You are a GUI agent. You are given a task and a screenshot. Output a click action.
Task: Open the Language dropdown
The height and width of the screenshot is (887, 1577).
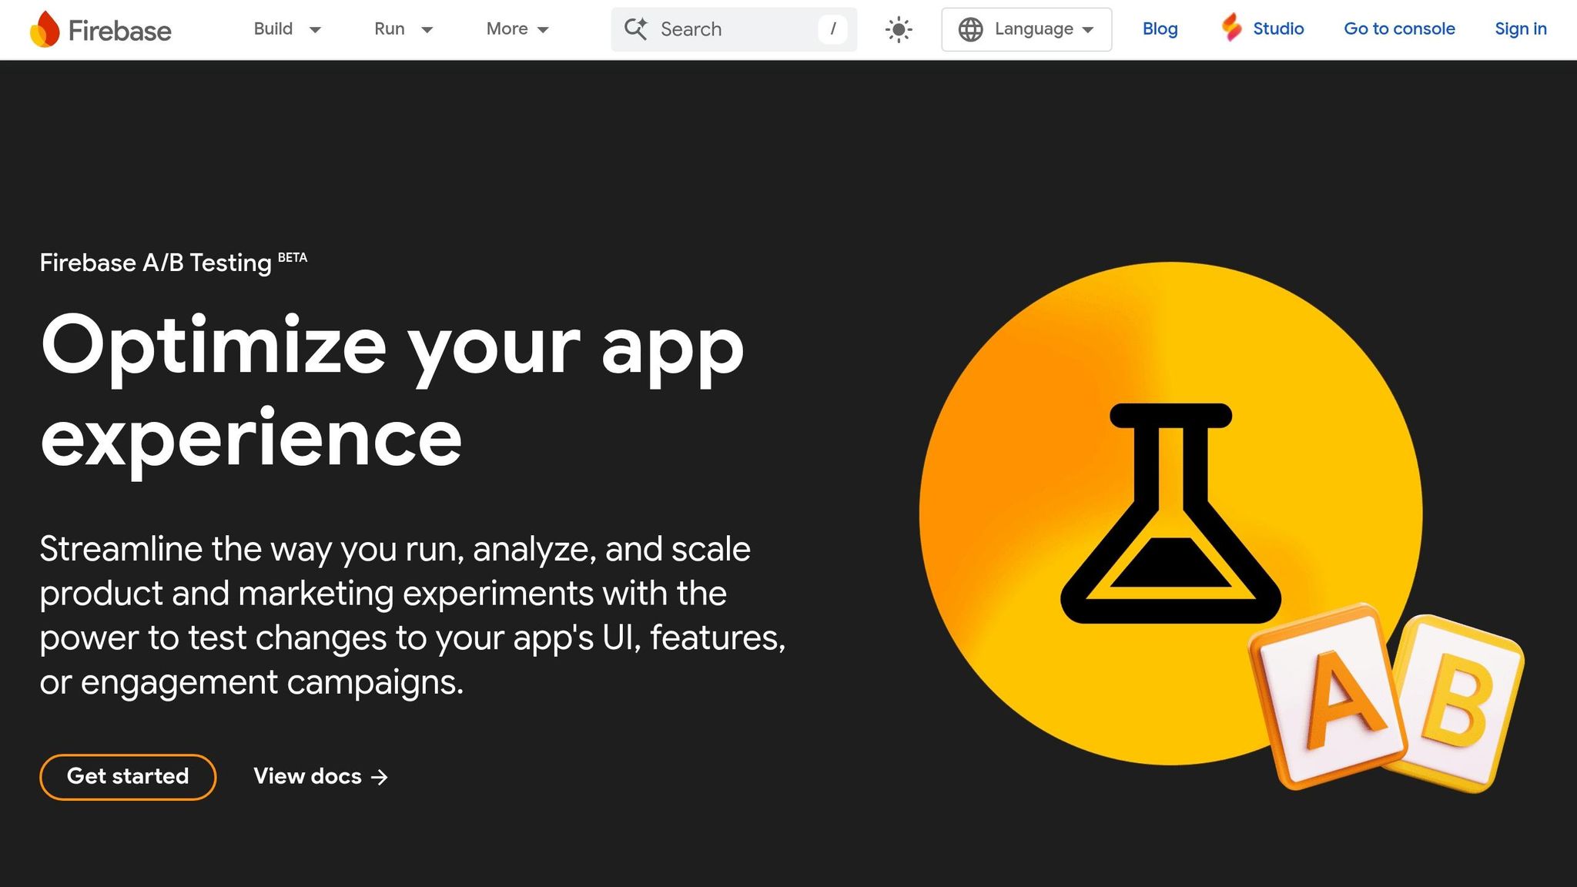(x=1026, y=29)
